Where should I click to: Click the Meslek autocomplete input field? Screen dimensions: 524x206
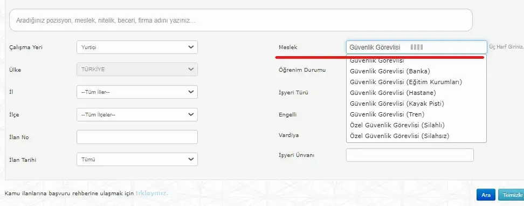coord(416,47)
